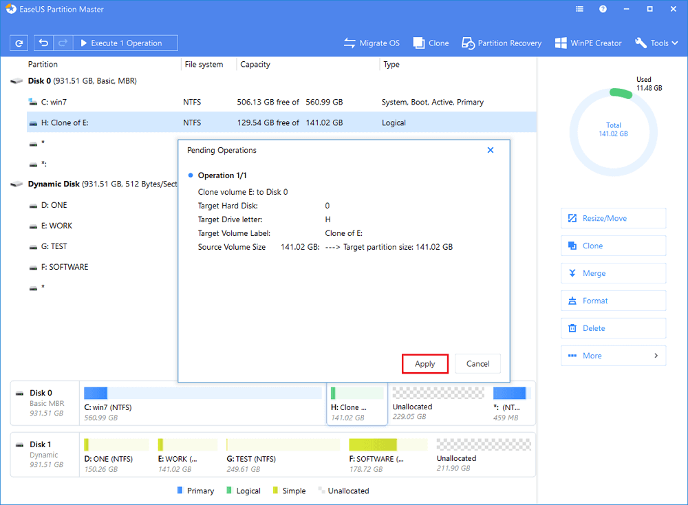Click the Capacity column header

tap(255, 64)
